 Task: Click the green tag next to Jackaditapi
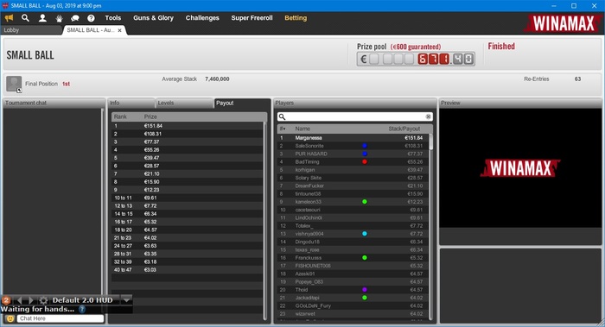365,298
